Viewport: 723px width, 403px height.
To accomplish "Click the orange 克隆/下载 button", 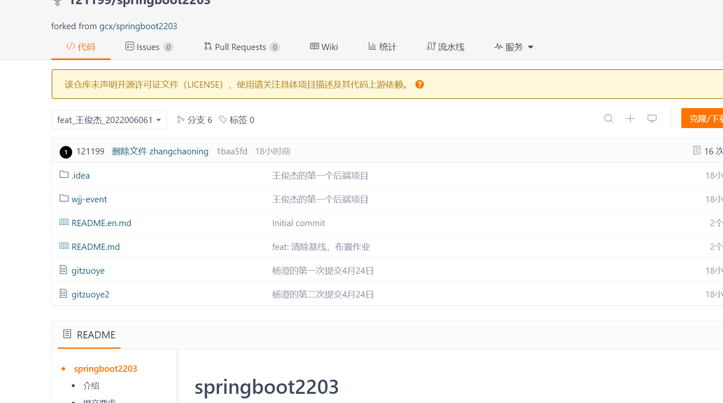I will point(702,118).
